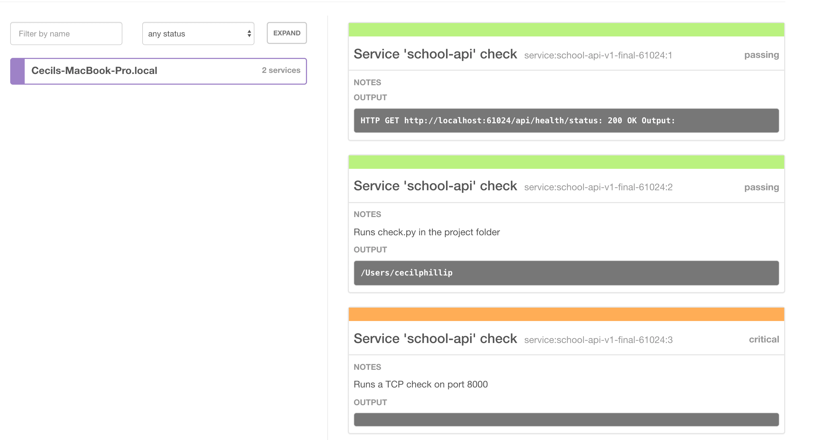Screen dimensions: 840x440
Task: Click the '2 services' count label
Action: 281,70
